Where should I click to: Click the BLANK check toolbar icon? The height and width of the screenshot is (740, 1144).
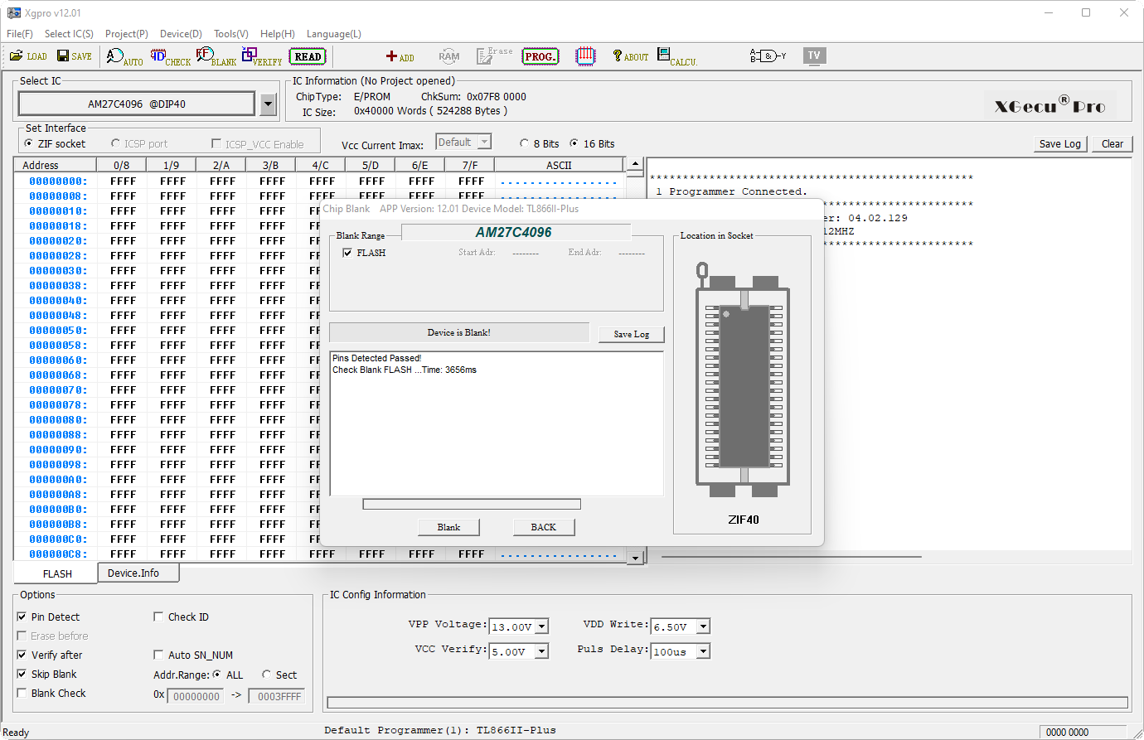point(216,56)
